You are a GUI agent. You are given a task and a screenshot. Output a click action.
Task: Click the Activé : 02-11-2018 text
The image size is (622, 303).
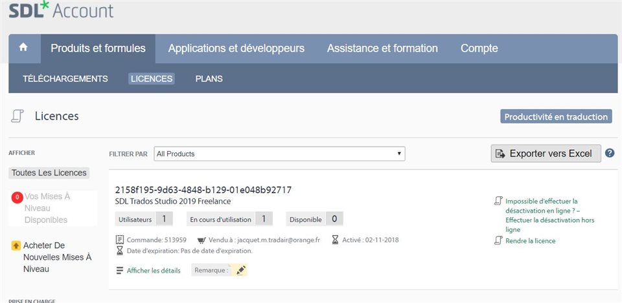[371, 240]
